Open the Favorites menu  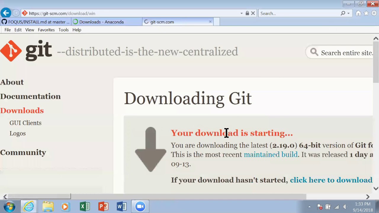click(x=46, y=30)
